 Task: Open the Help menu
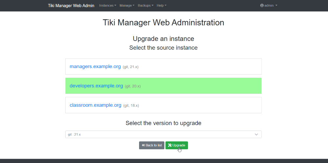point(162,6)
